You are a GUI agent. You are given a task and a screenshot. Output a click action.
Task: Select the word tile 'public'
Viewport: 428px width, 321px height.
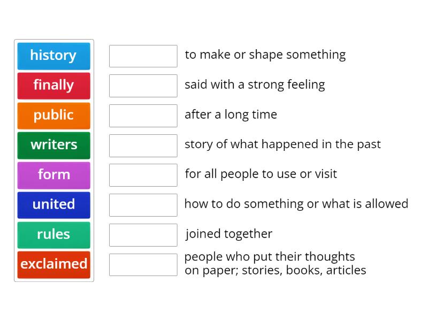click(53, 116)
